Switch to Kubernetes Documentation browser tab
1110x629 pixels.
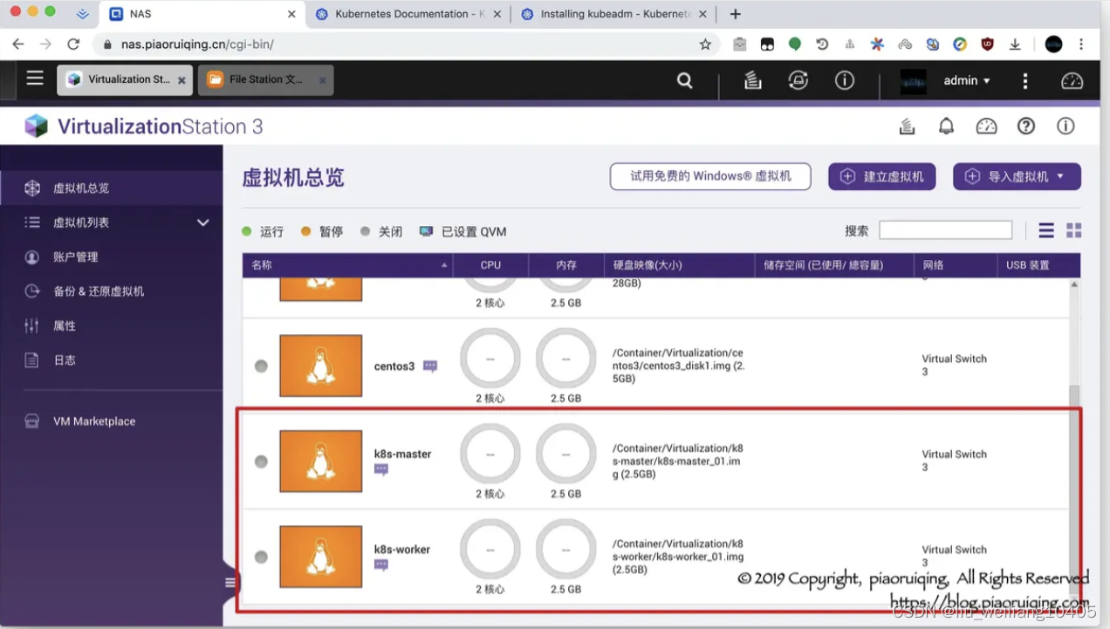coord(408,14)
